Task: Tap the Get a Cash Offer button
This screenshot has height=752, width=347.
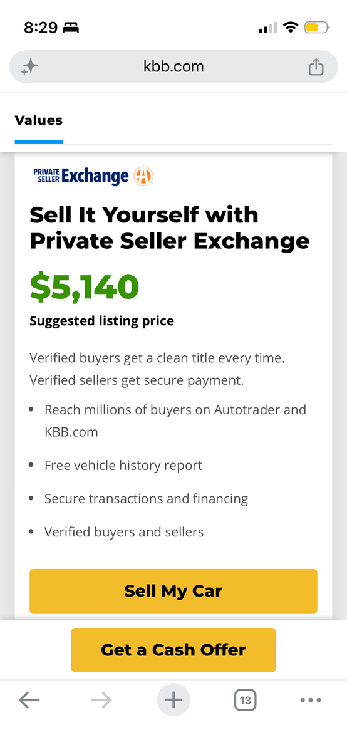Action: 173,650
